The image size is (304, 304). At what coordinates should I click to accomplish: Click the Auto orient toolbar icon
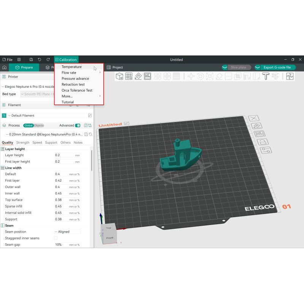pos(138,76)
